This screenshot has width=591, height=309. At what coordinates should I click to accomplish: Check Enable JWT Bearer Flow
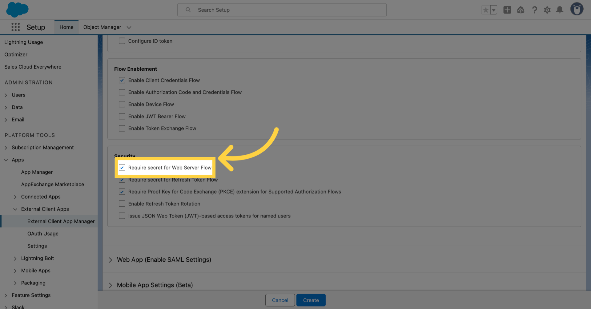click(122, 117)
